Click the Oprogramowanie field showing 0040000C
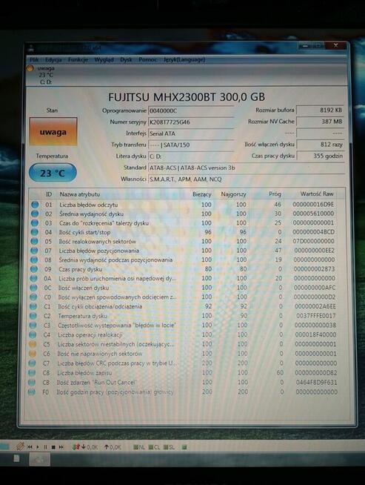365x485 pixels. coord(191,110)
